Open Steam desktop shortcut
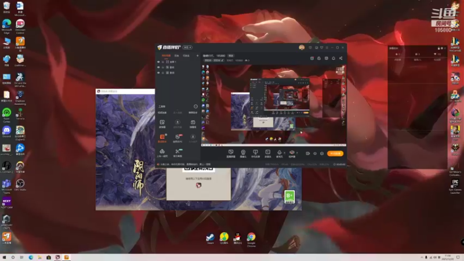464x261 pixels. [211, 238]
